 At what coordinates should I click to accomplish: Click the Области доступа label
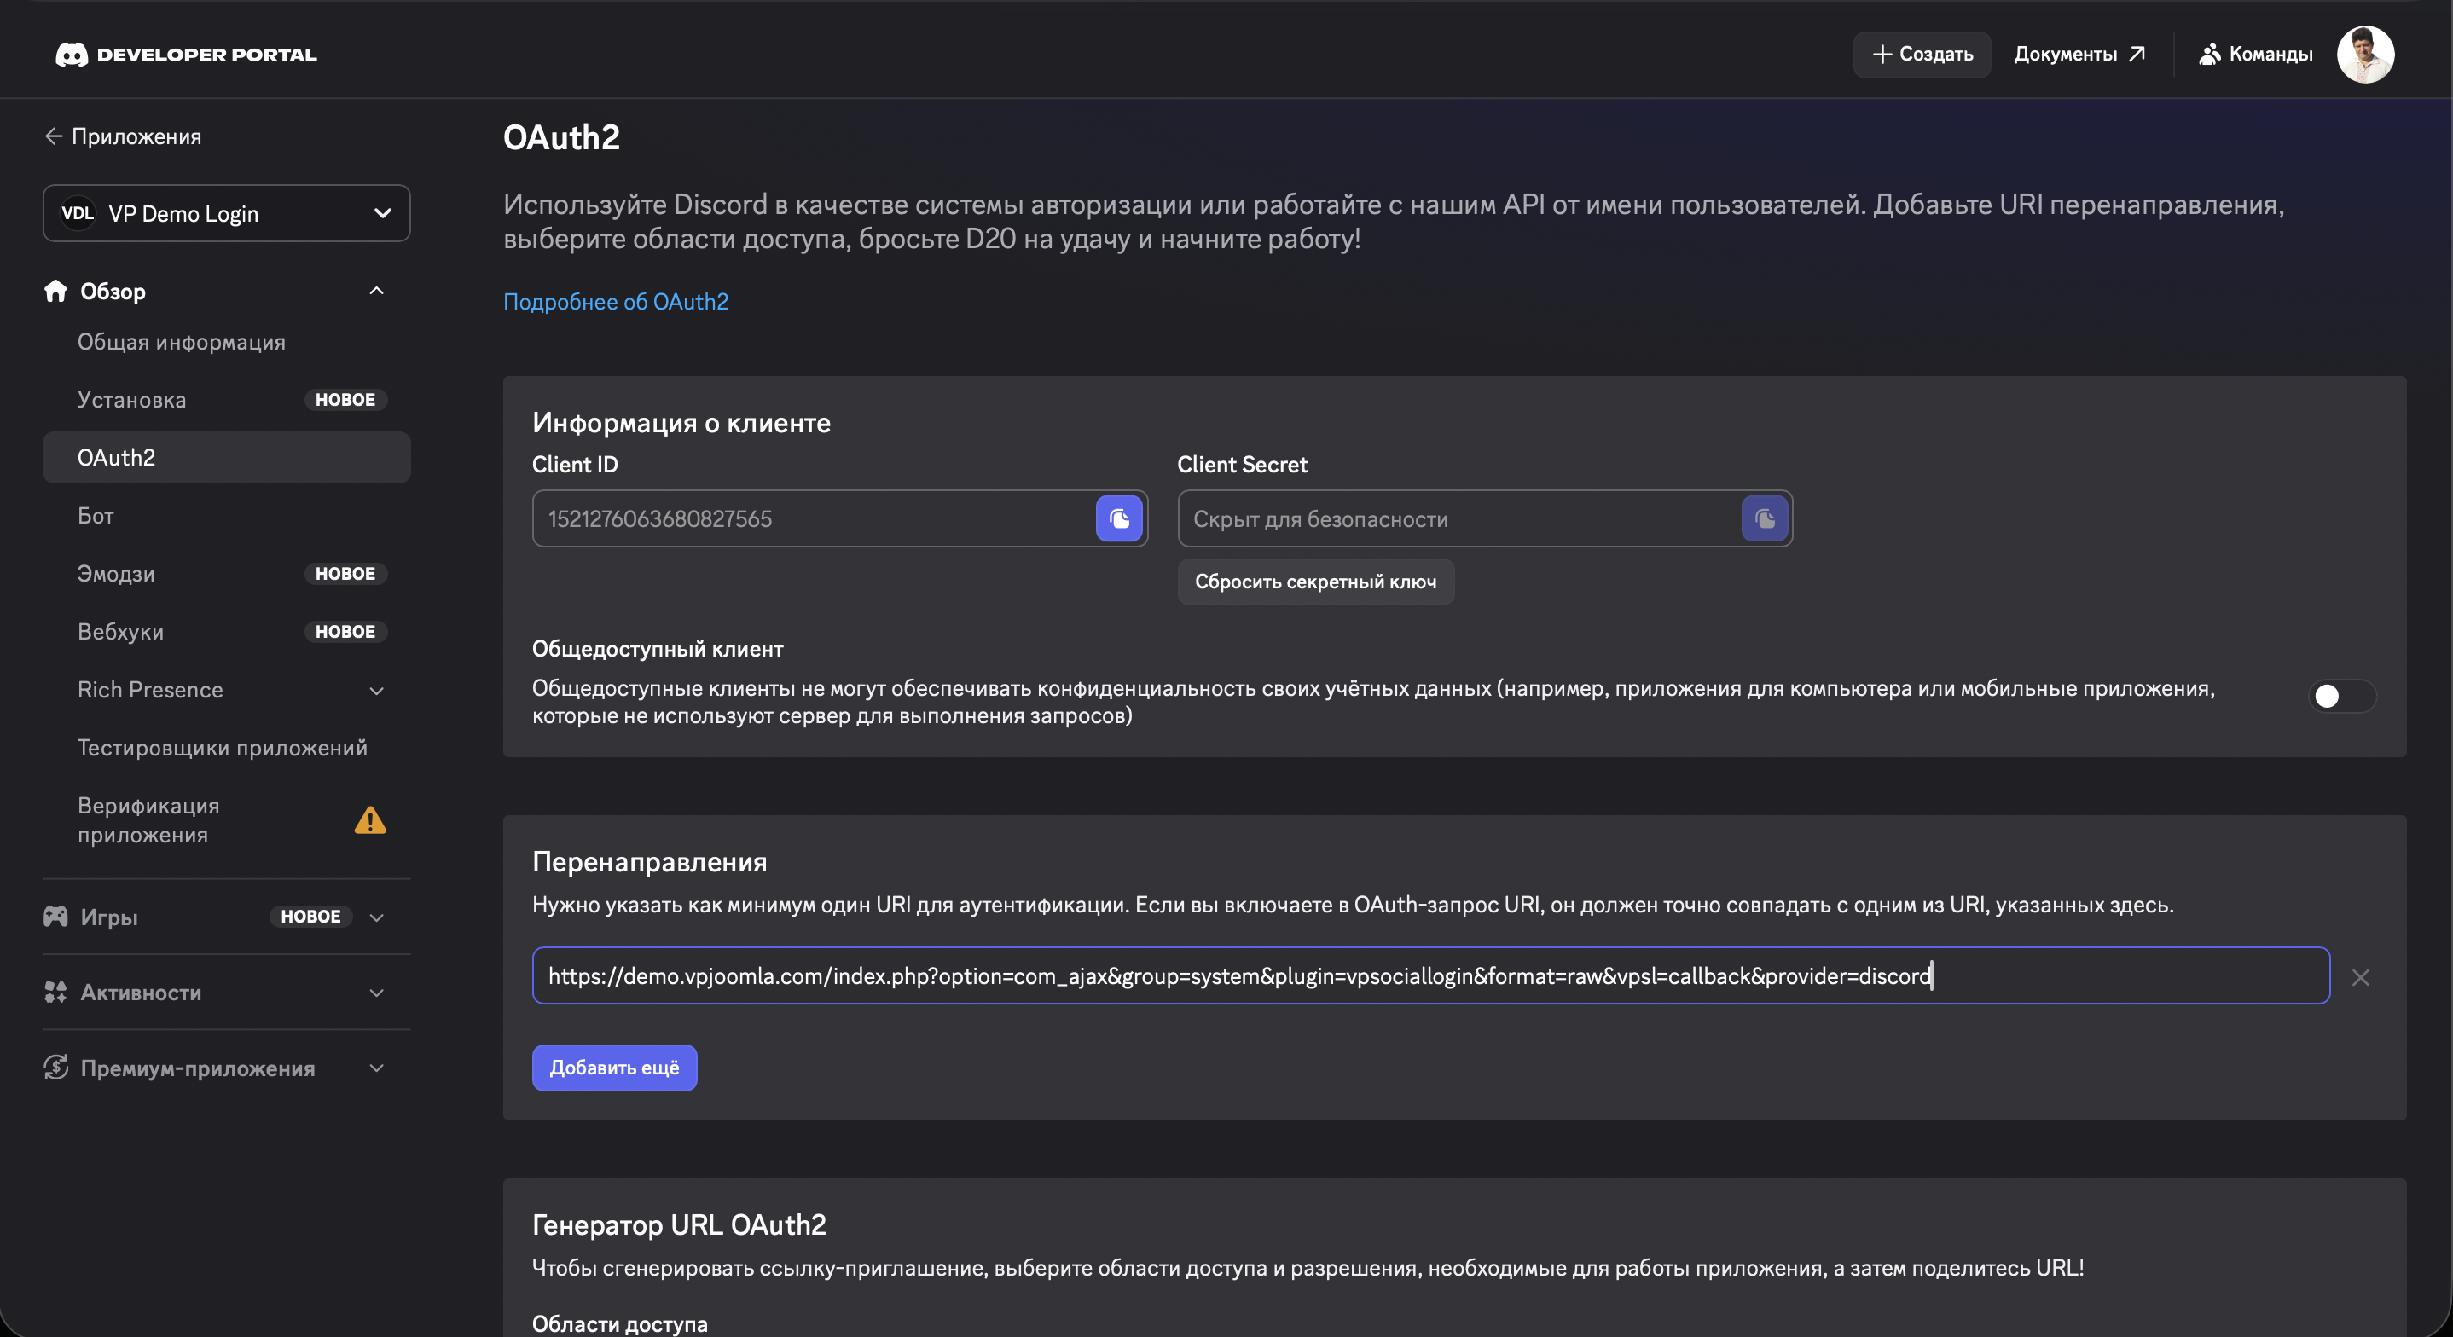tap(620, 1323)
